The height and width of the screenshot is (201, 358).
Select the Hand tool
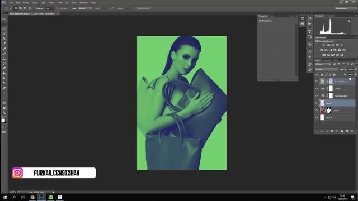pos(4,108)
